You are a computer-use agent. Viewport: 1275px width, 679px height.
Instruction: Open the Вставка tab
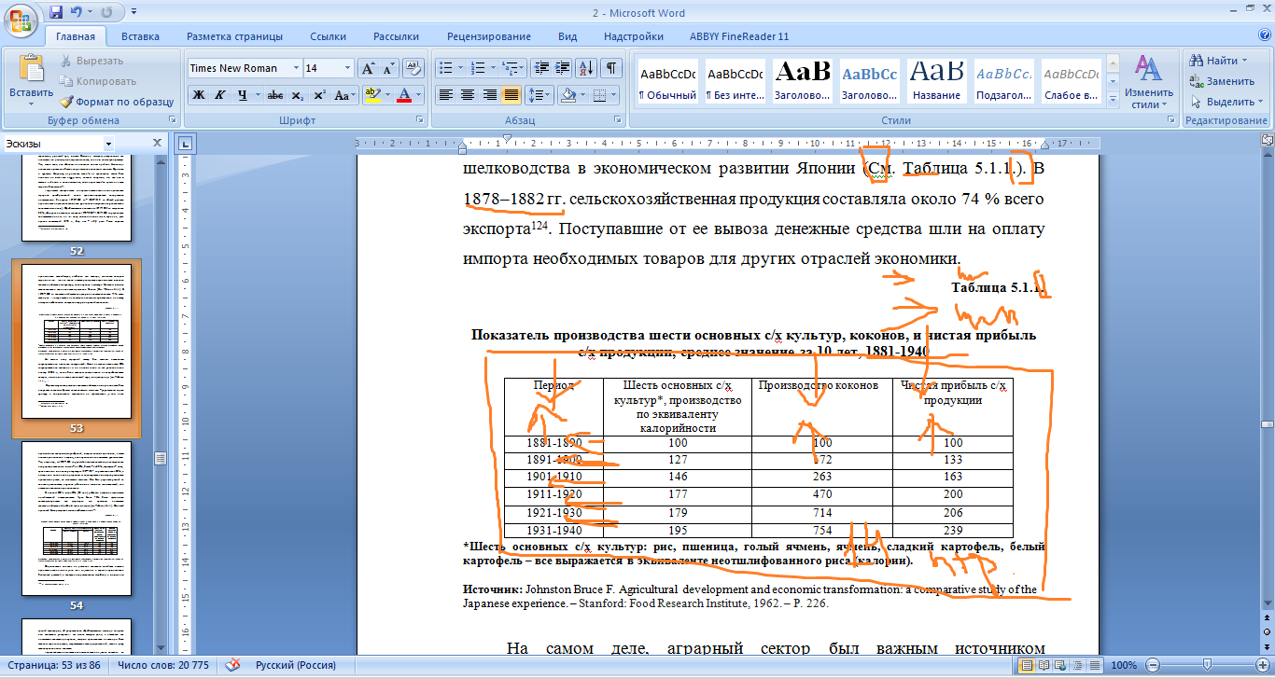tap(140, 36)
